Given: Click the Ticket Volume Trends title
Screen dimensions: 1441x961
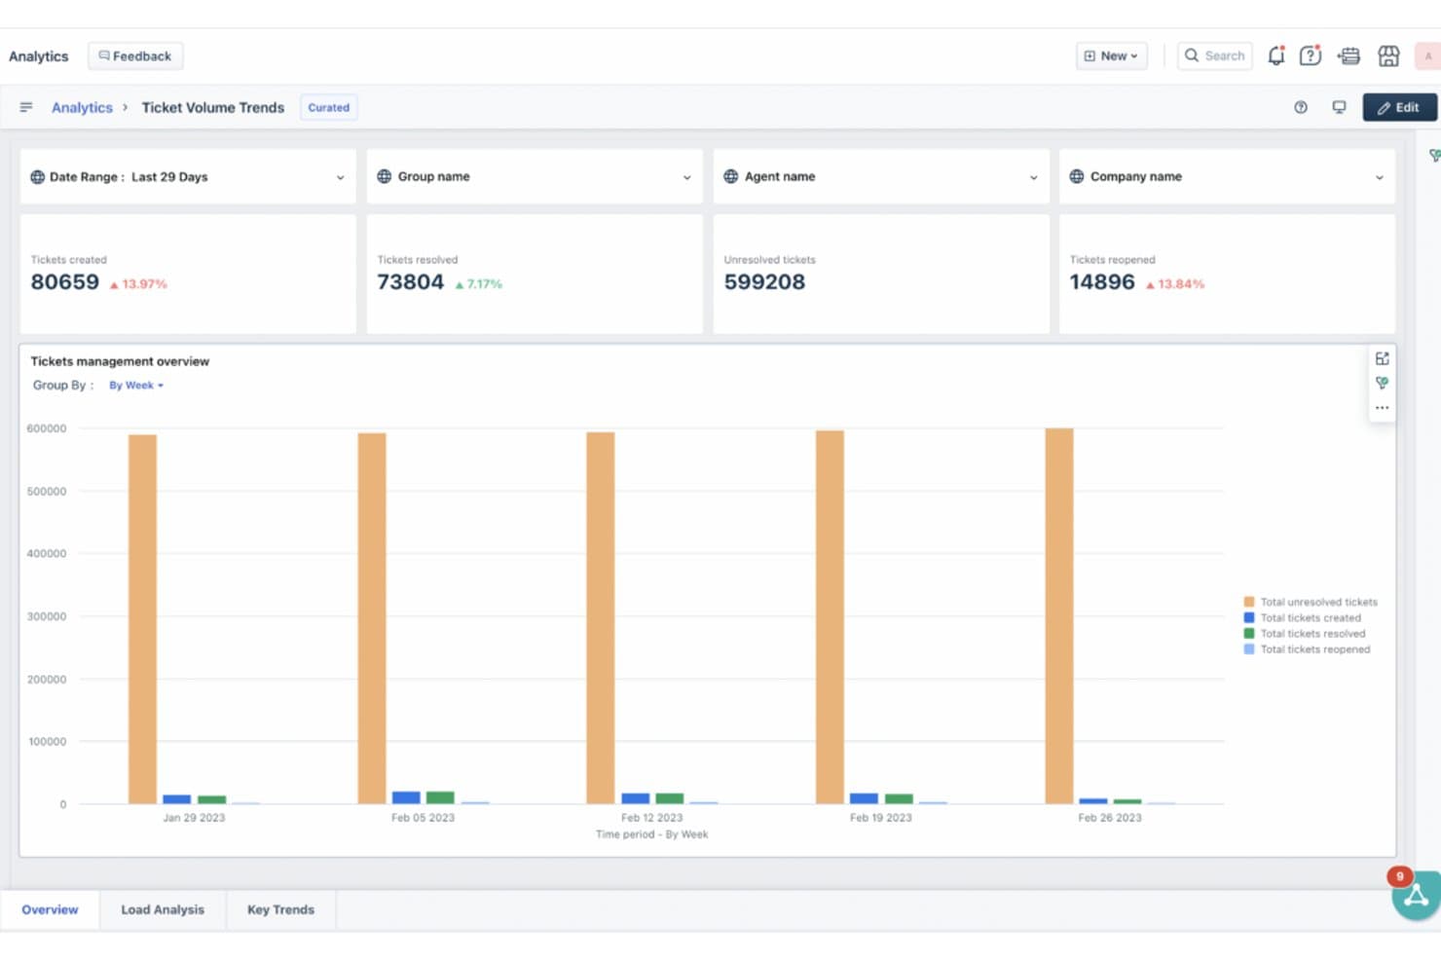Looking at the screenshot, I should [213, 107].
